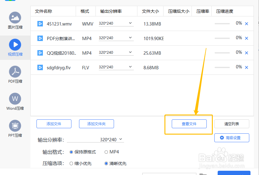Click the 25.63MB file size cell
Viewport: 259px width, 175px height.
(152, 53)
